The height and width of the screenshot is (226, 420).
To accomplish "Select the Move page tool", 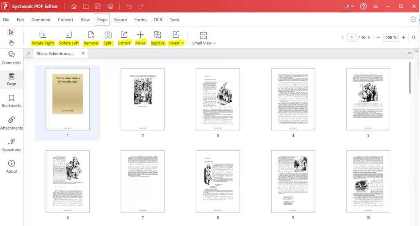I will click(140, 38).
